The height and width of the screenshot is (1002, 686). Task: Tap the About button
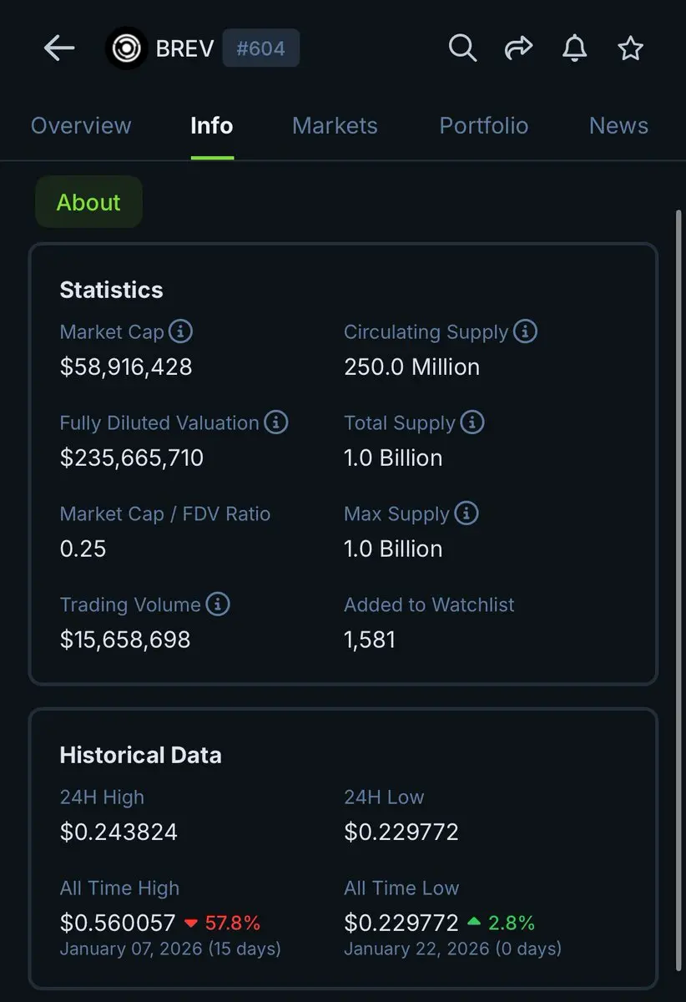point(88,202)
